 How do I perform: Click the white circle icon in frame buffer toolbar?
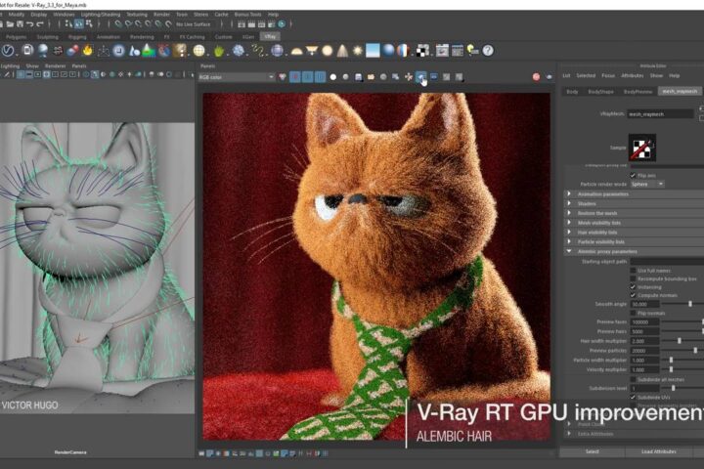click(x=333, y=77)
